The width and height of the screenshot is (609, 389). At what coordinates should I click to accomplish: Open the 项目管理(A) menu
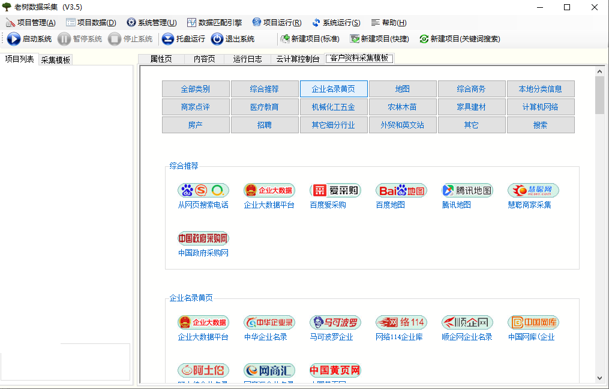pyautogui.click(x=31, y=23)
